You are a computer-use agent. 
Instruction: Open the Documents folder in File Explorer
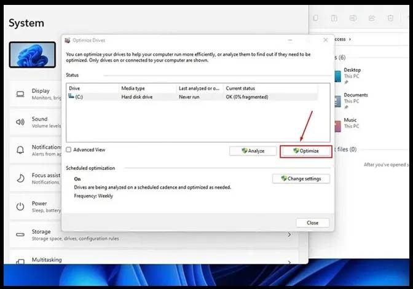tap(351, 101)
